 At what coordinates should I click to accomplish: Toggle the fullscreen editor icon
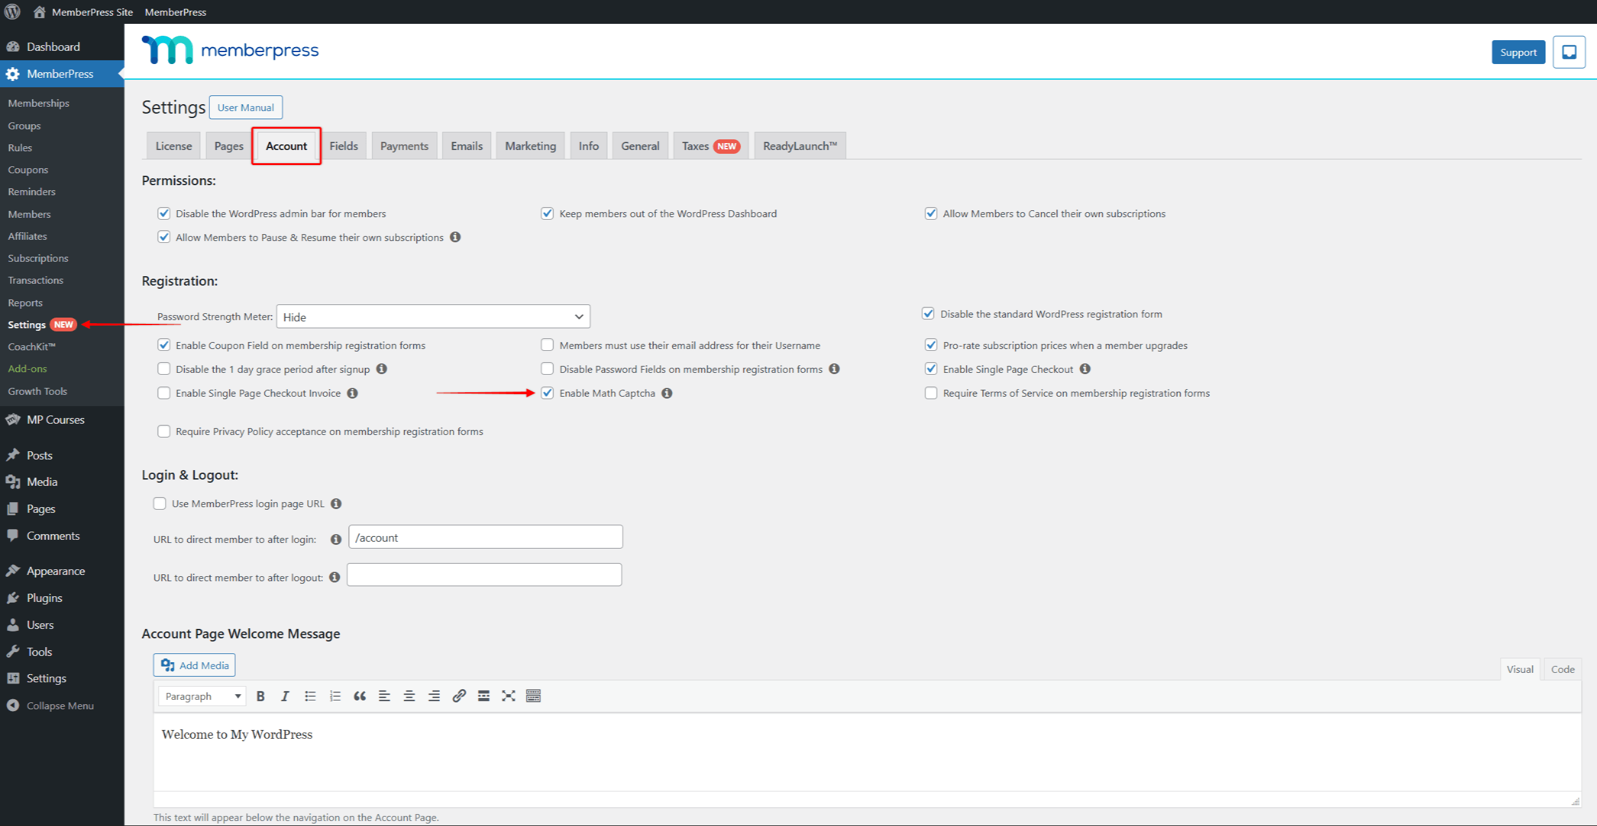click(x=508, y=696)
